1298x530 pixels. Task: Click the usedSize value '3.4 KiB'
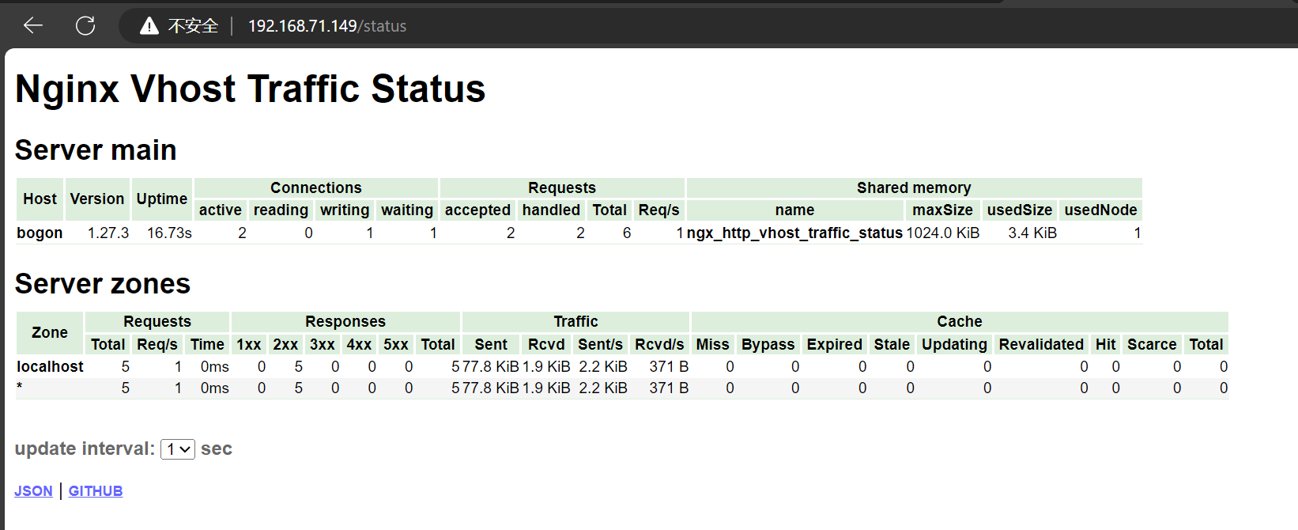pos(1032,233)
